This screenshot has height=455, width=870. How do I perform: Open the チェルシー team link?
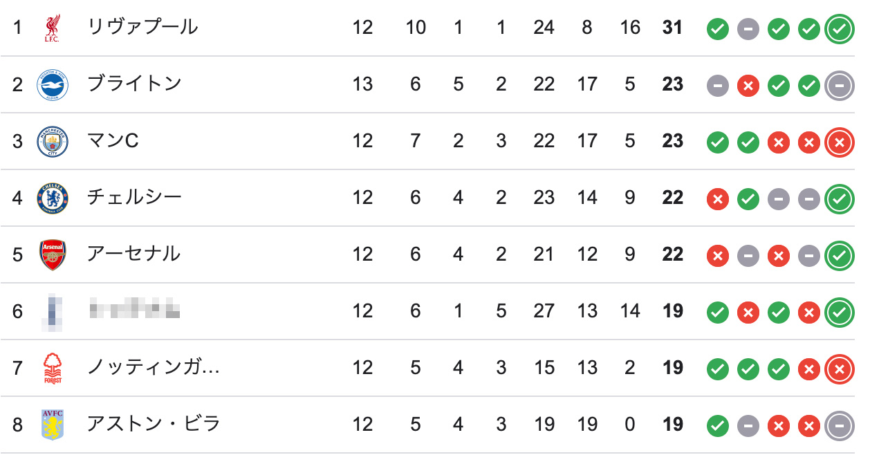coord(134,198)
